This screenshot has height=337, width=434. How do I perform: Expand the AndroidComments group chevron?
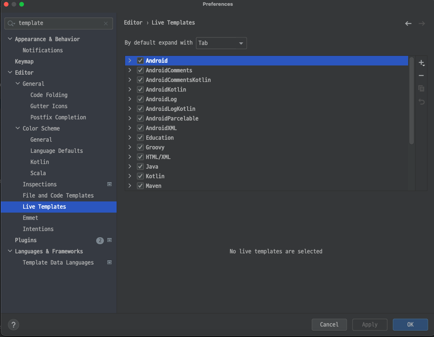click(129, 70)
